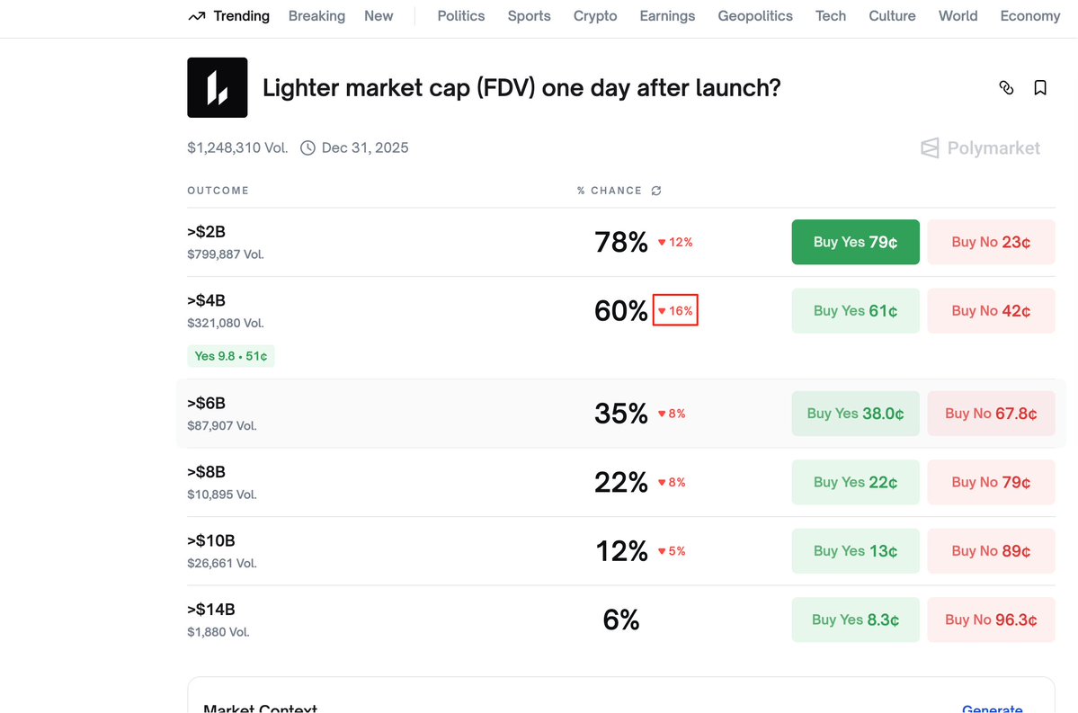Open the Geopolitics category
Screen dimensions: 1078x713
tap(755, 16)
